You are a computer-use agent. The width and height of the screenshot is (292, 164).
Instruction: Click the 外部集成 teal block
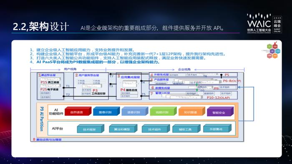[217, 128]
